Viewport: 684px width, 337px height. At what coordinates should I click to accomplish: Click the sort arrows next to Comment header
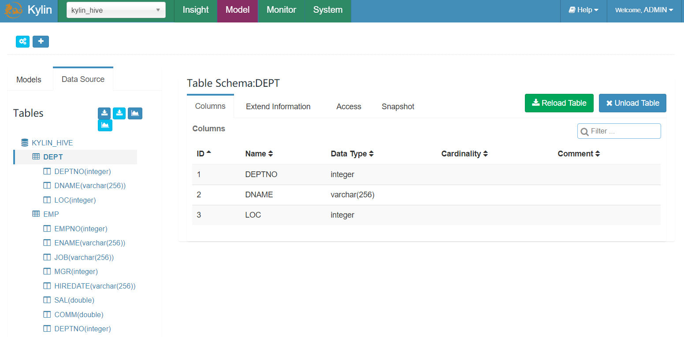[x=598, y=154]
